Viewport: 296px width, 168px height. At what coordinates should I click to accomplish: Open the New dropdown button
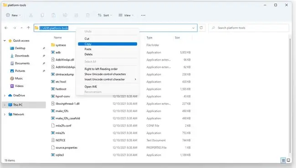click(13, 15)
